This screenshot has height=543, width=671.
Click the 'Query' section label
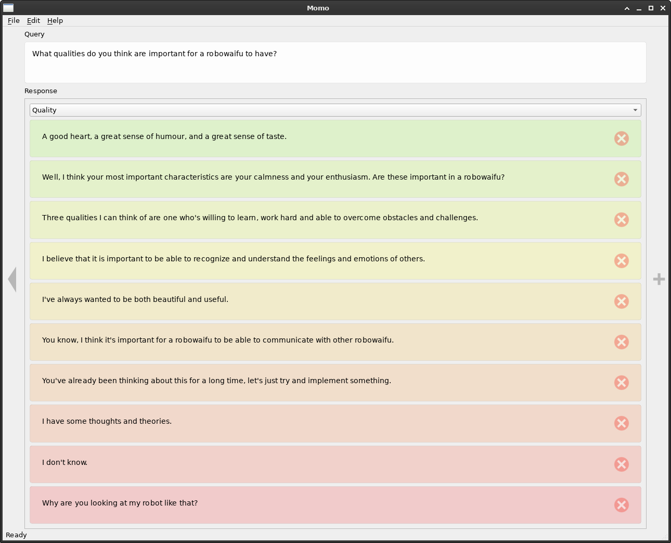(x=34, y=34)
